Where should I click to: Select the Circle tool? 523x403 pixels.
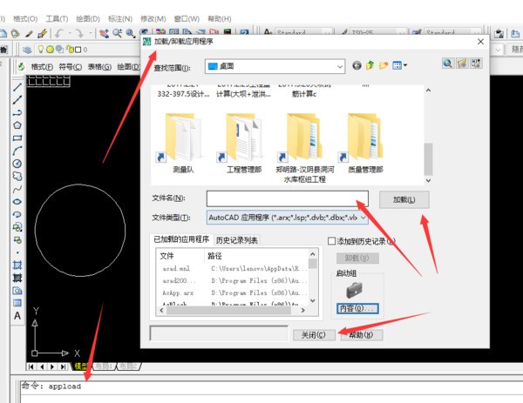pos(17,164)
